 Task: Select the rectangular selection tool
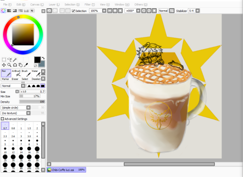click(x=4, y=59)
